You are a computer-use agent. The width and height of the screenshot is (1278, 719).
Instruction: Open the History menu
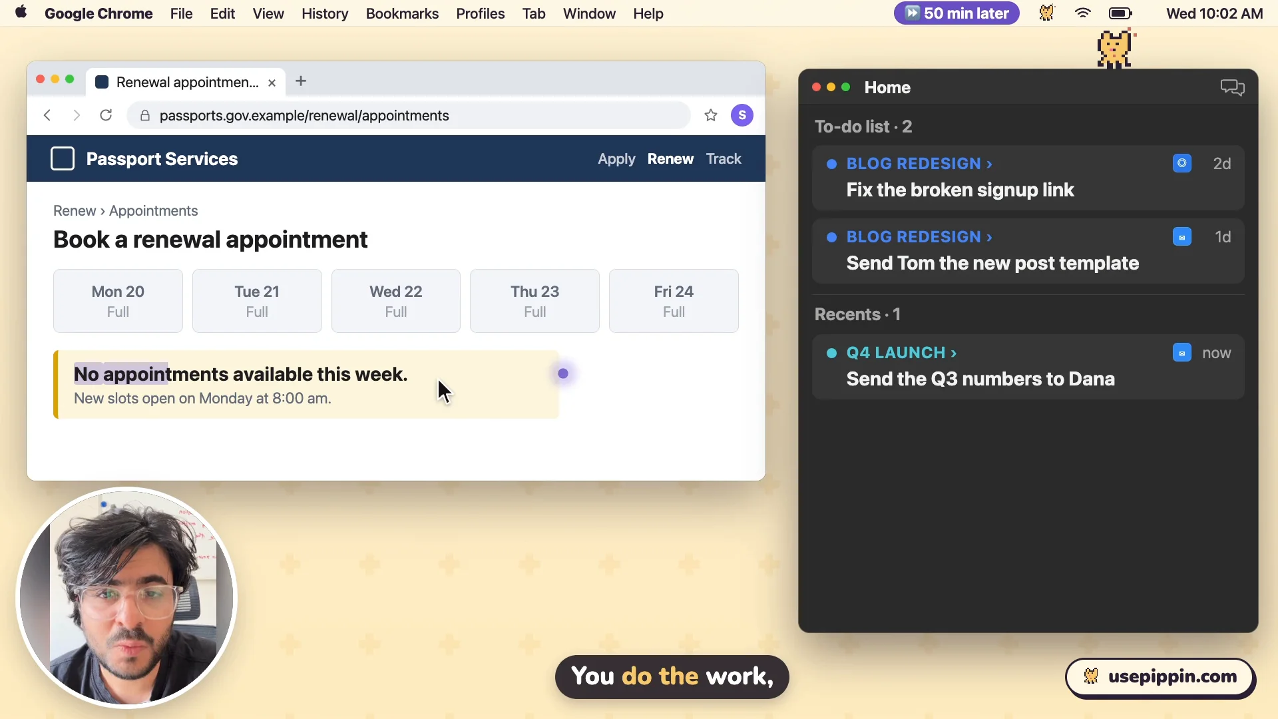point(325,13)
